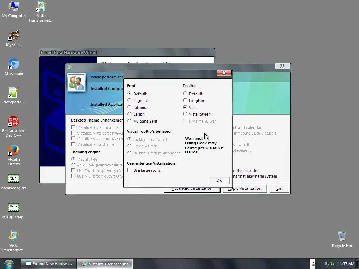Click the Visual Tooltip's behavior heading
The width and height of the screenshot is (359, 269).
[x=149, y=131]
